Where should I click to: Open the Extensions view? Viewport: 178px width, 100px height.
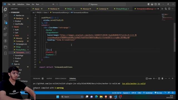click(5, 34)
